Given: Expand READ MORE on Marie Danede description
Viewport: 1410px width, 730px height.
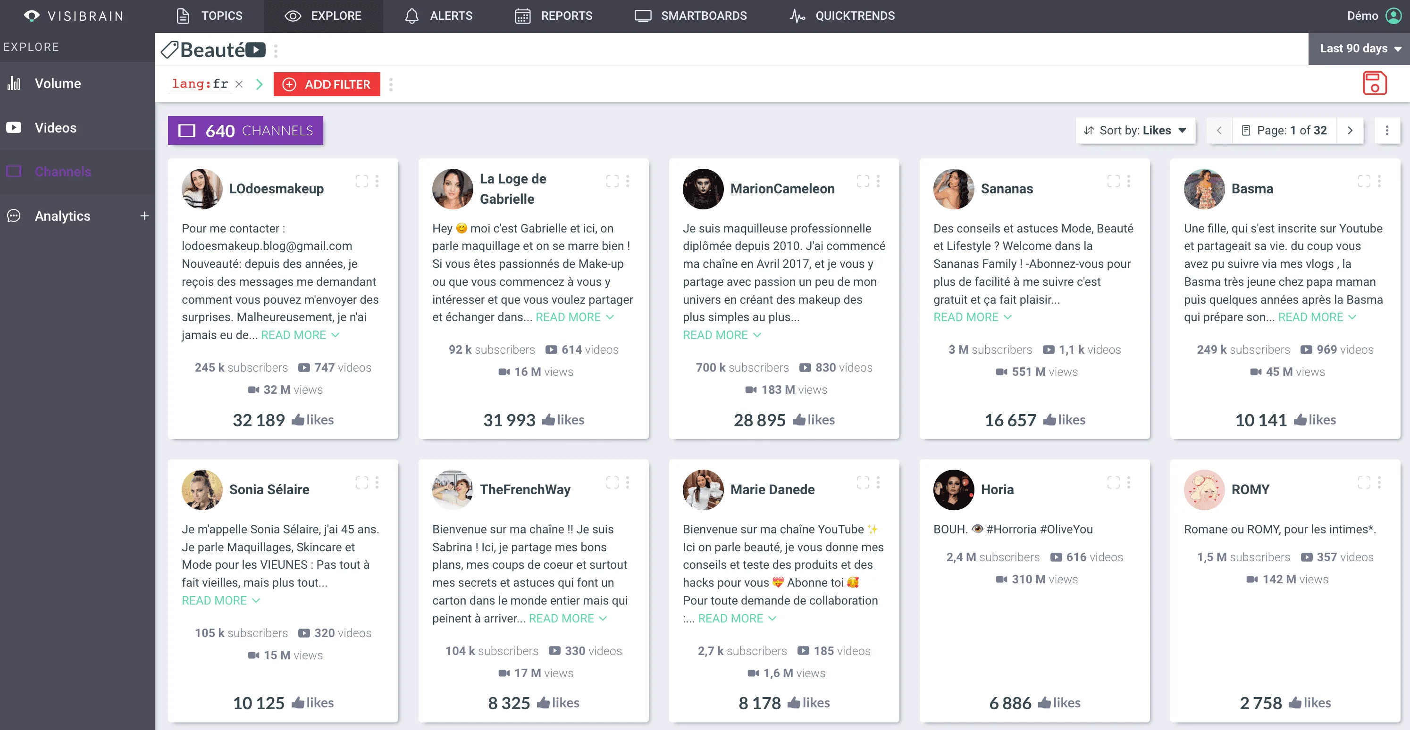Looking at the screenshot, I should point(737,618).
